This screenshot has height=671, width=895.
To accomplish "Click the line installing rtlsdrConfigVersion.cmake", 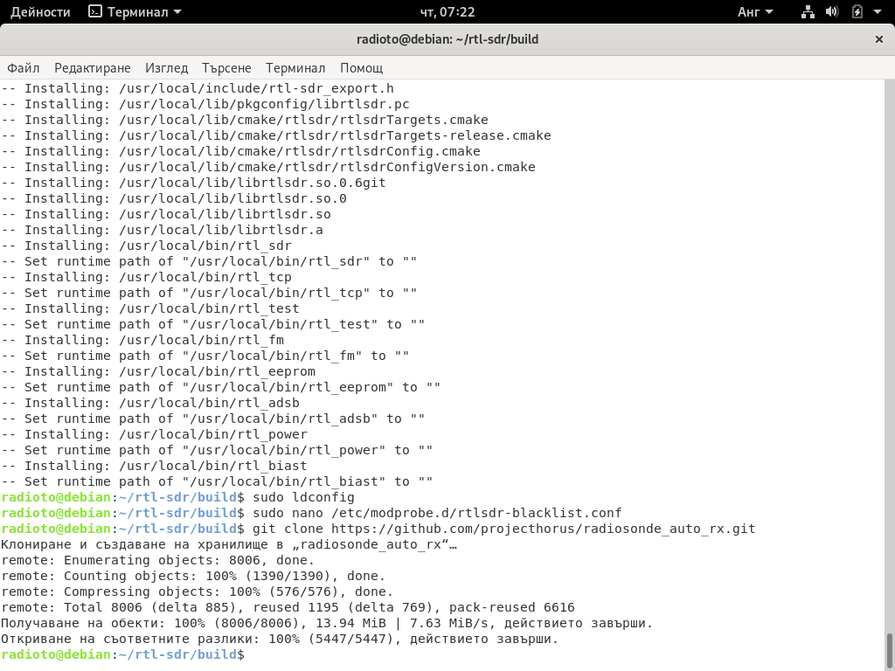I will pos(267,167).
